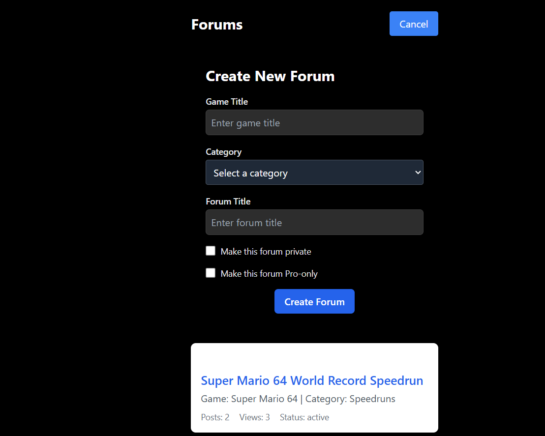Click the 'Make this forum private' label text

click(266, 252)
